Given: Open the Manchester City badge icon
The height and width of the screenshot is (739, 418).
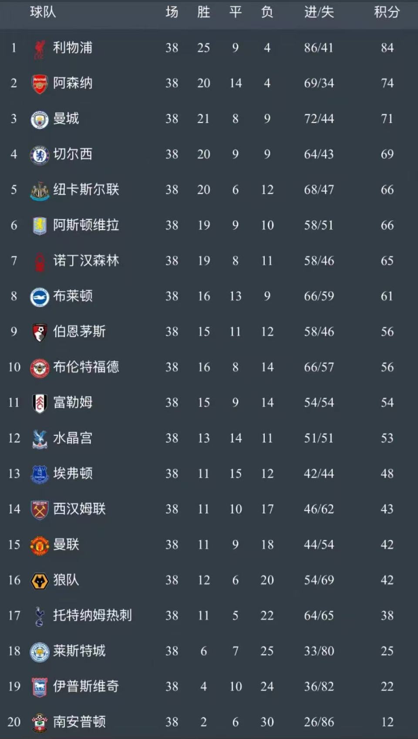Looking at the screenshot, I should coord(40,120).
